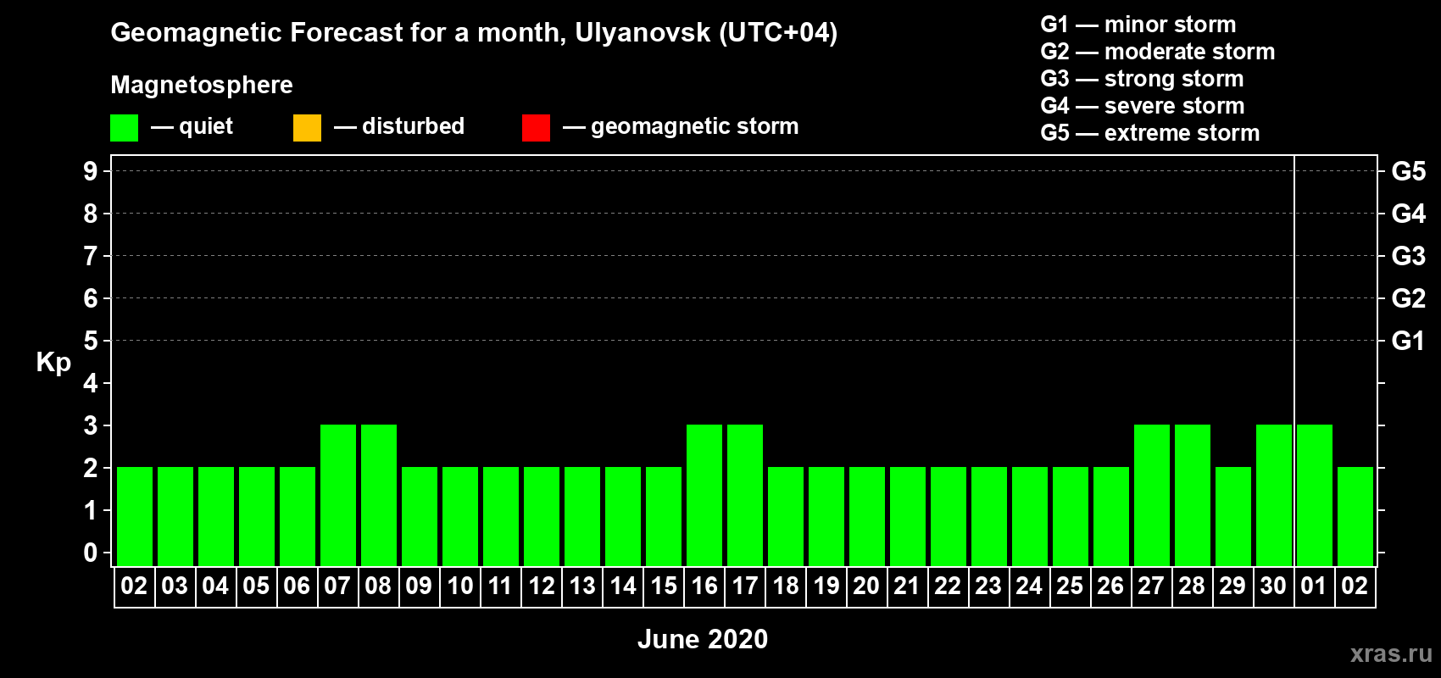Click Kp axis value 0
The width and height of the screenshot is (1441, 678).
coord(91,553)
